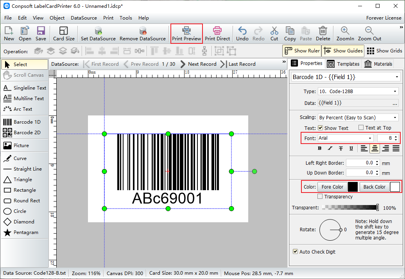Click the Back Color button

[x=374, y=187]
